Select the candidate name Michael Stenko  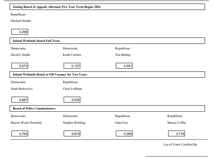[x=21, y=21]
